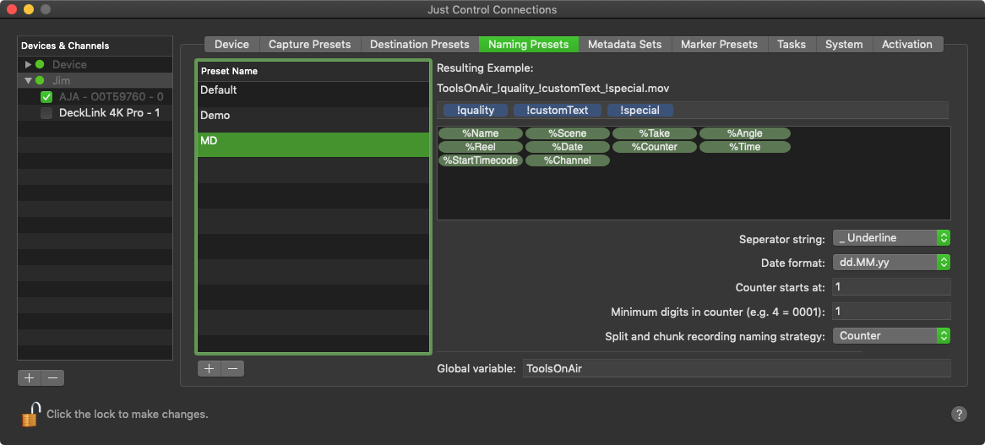Click the green status dot next to Jim
Image resolution: width=985 pixels, height=445 pixels.
[x=40, y=80]
